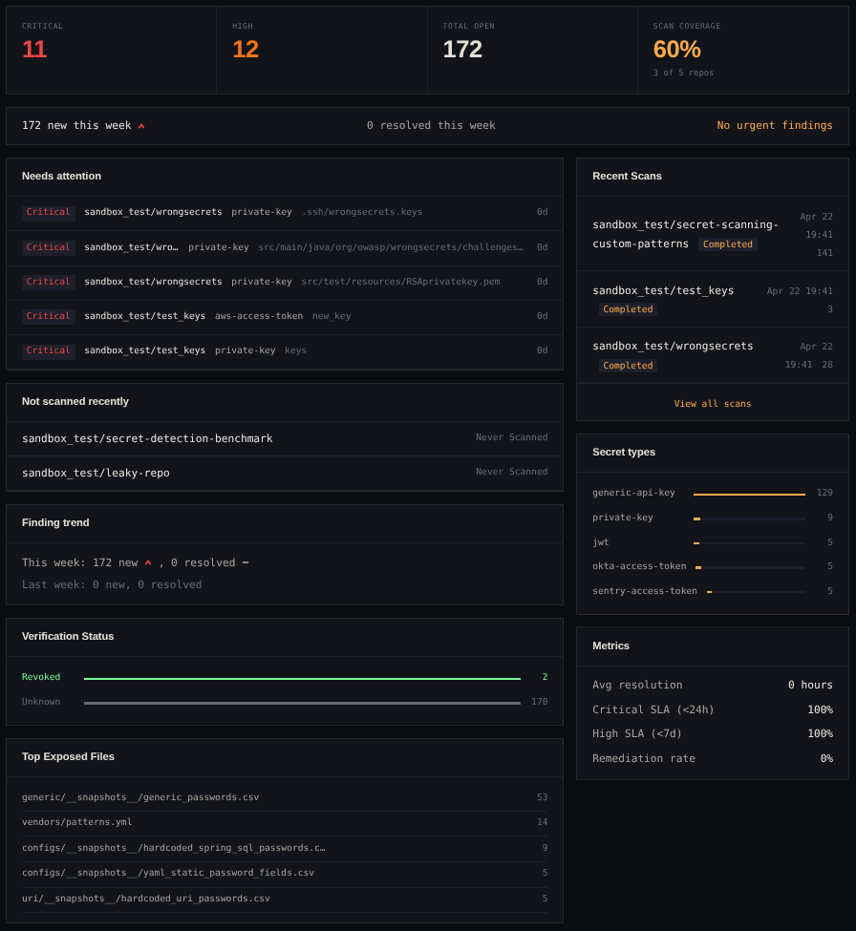
Task: Click the Completed badge on the test_keys scan
Action: coord(628,308)
